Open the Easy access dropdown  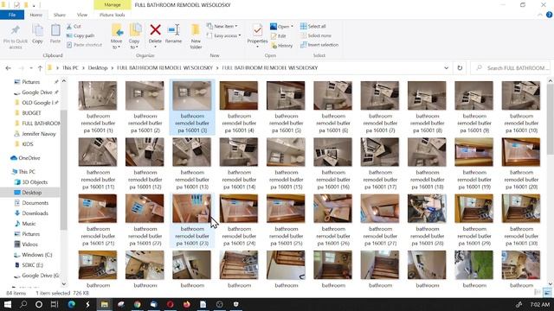pyautogui.click(x=223, y=35)
